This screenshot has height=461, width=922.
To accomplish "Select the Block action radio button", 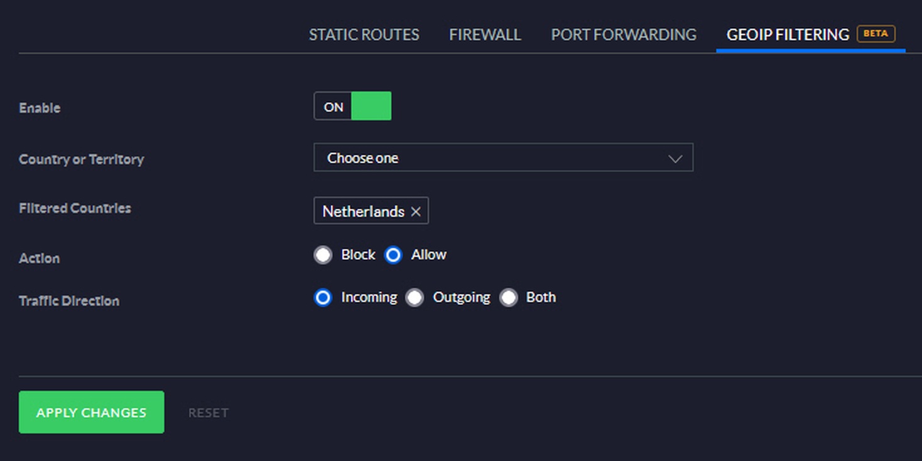I will click(323, 255).
